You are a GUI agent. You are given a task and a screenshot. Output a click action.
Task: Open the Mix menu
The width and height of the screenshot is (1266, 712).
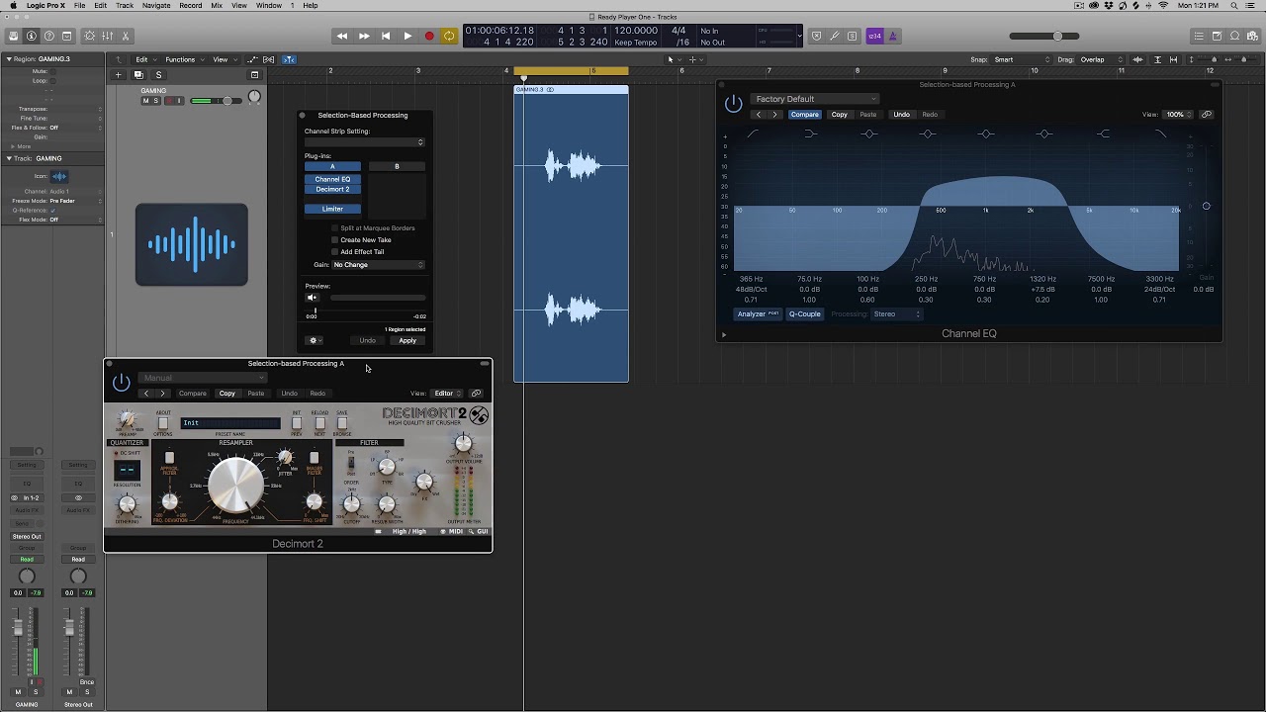217,6
